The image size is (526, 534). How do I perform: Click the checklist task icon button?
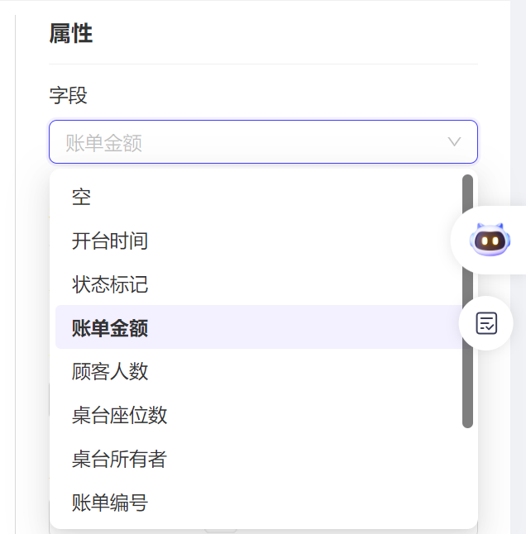coord(486,323)
